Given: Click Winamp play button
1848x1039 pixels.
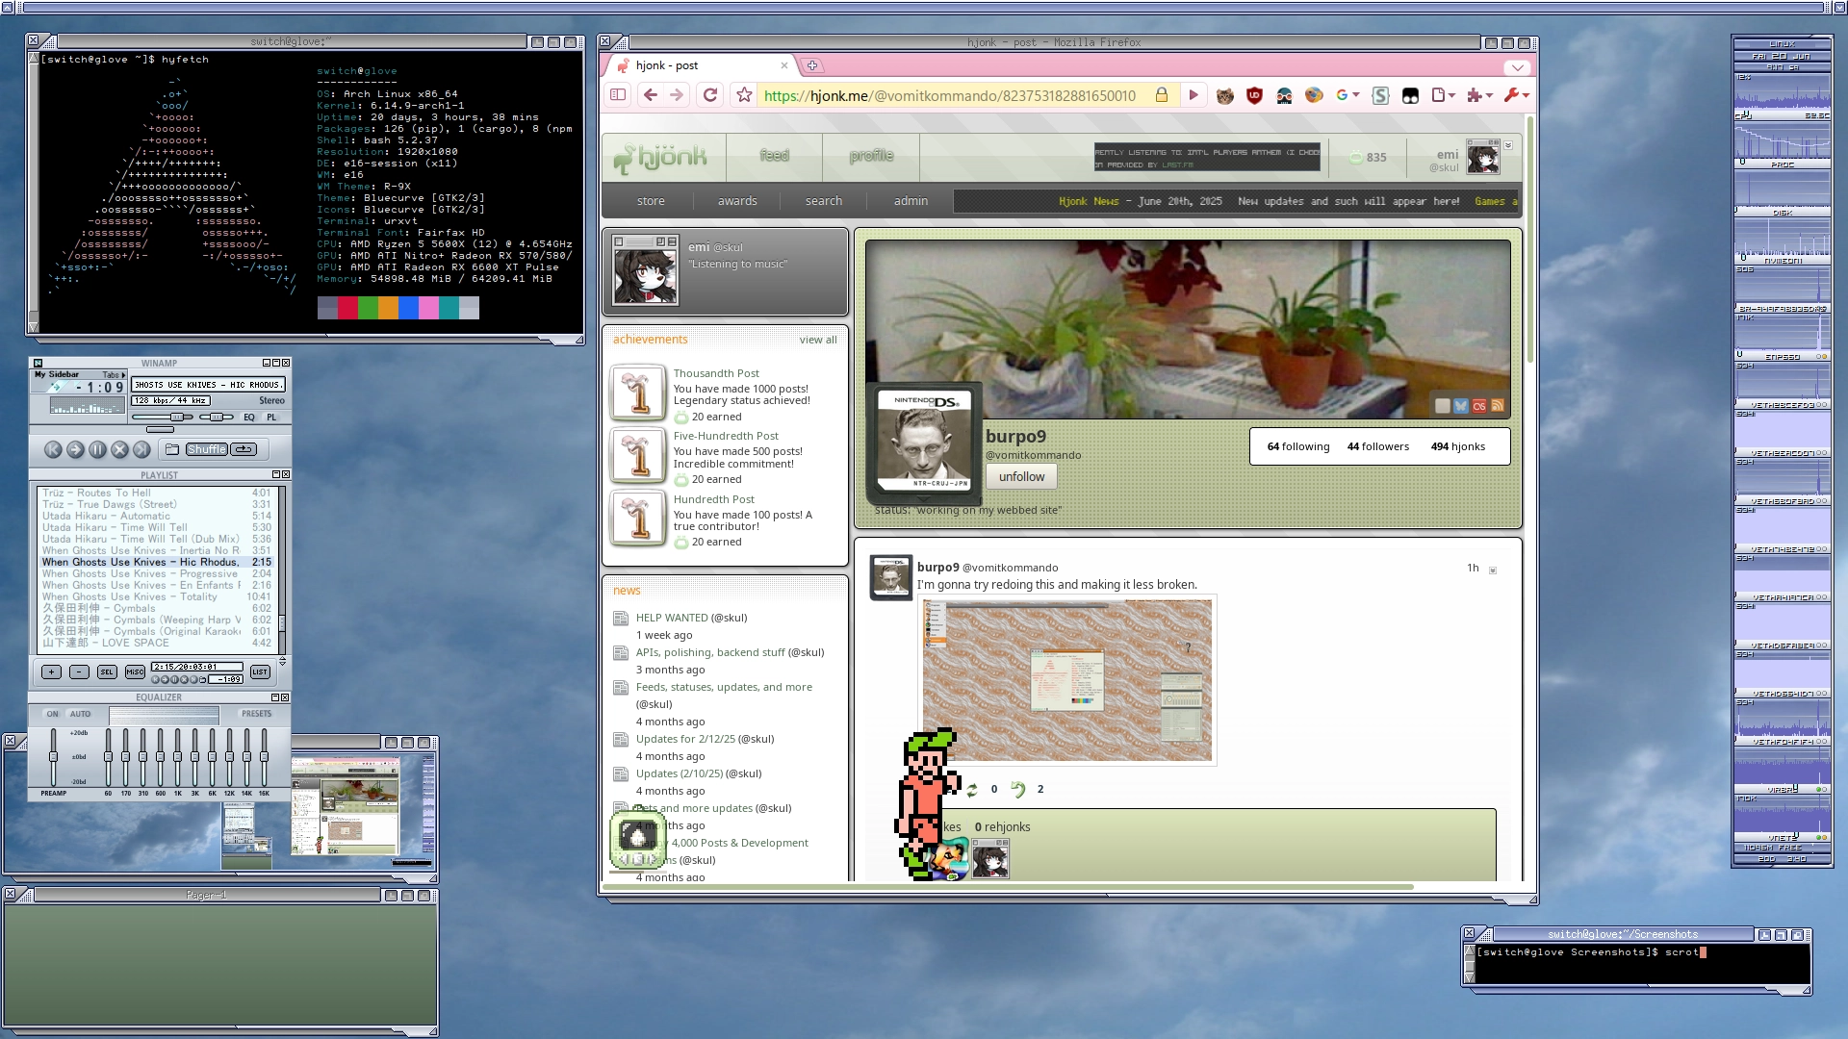Looking at the screenshot, I should tap(75, 449).
